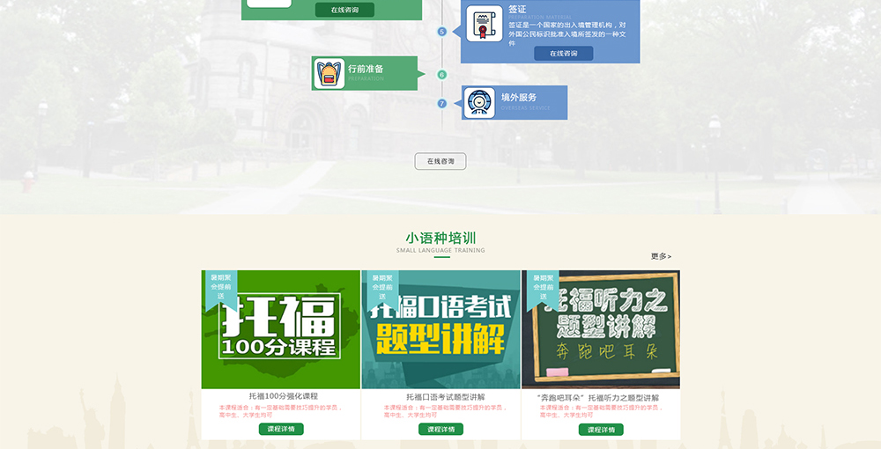
Task: Select step 6 marker on the timeline
Action: (442, 75)
